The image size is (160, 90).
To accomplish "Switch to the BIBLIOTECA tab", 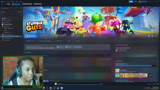I will pos(16,4).
